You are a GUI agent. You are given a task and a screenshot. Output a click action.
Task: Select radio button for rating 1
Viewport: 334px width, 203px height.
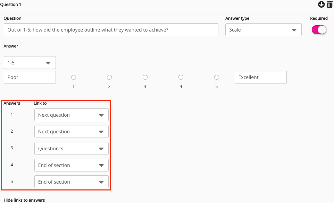click(x=74, y=77)
